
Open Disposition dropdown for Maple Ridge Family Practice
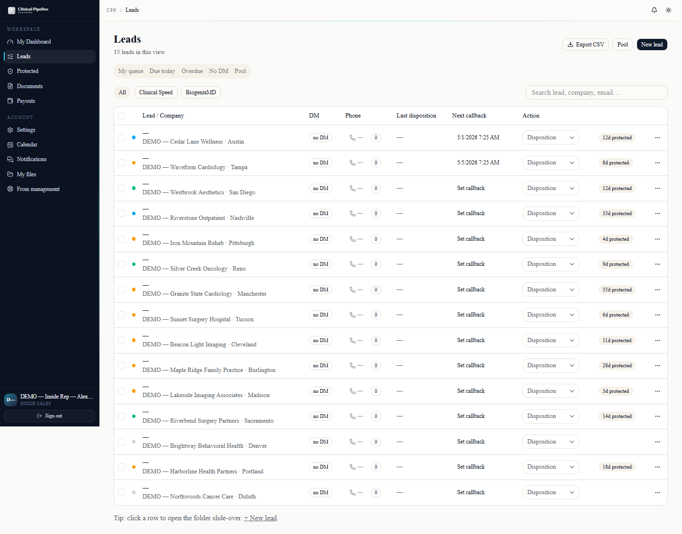point(550,365)
